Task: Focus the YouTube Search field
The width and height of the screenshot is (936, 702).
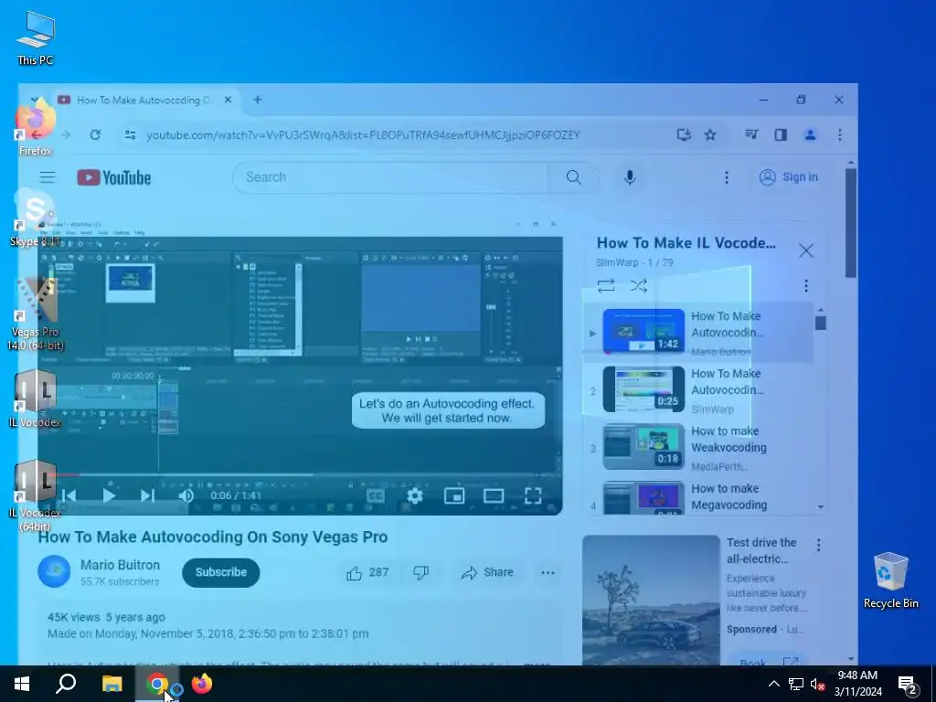Action: click(x=390, y=177)
